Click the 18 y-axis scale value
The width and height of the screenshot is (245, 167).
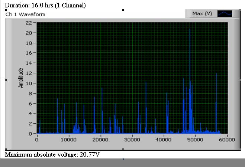[29, 43]
